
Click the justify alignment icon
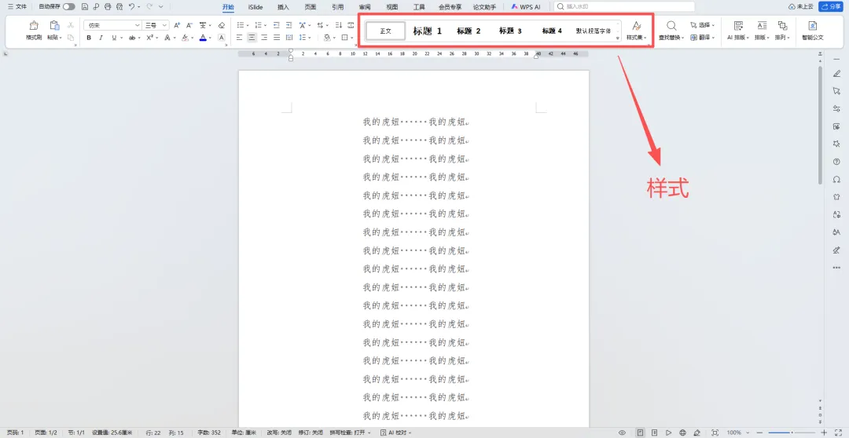(277, 38)
